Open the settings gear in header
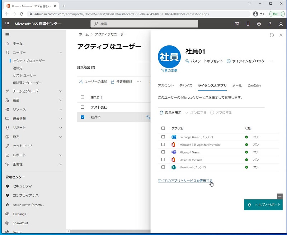This screenshot has height=235, width=287. tap(259, 24)
